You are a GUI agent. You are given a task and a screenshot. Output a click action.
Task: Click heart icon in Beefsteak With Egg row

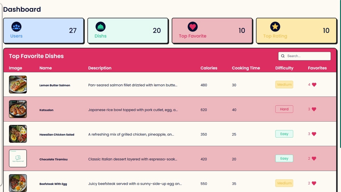pos(314,183)
